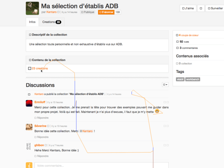The width and height of the screenshot is (224, 168).
Task: Switch to the Creations tab
Action: tap(52, 22)
